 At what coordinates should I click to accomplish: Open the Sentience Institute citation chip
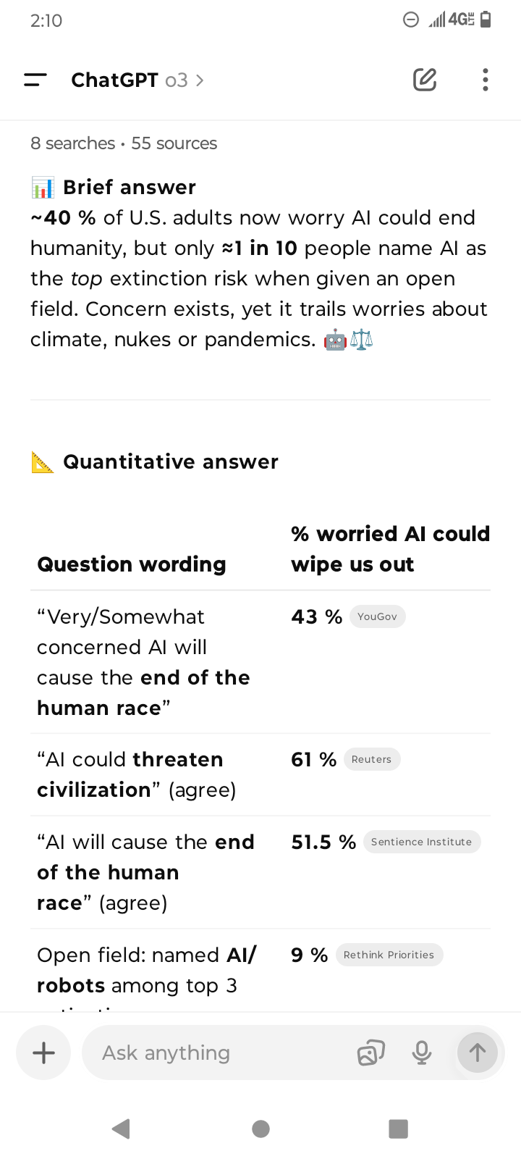pyautogui.click(x=421, y=842)
